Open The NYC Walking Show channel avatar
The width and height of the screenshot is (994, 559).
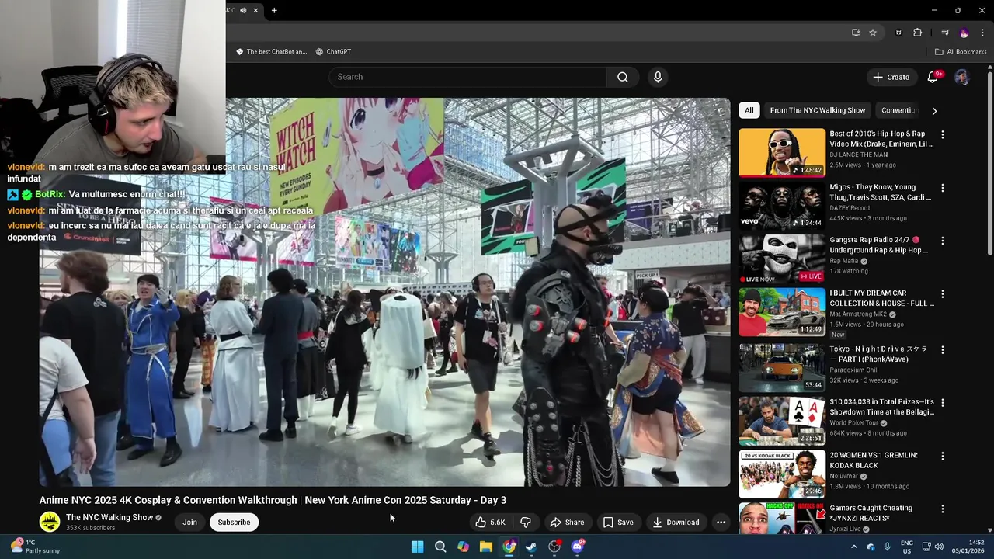point(50,522)
